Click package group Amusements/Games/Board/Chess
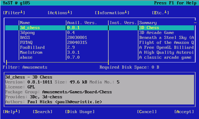 tap(77, 92)
